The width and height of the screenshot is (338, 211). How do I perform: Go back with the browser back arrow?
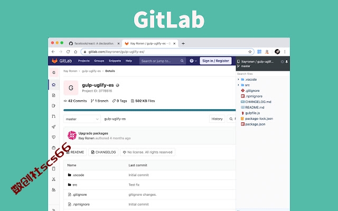(53, 52)
